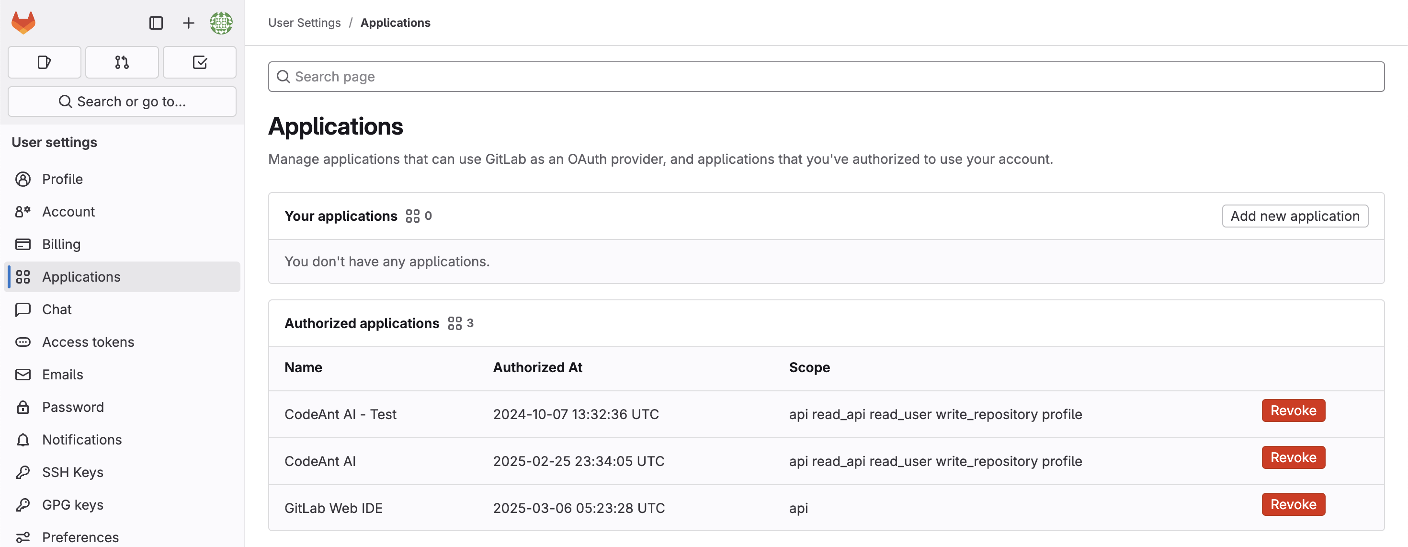Image resolution: width=1408 pixels, height=547 pixels.
Task: Click the 'Scope' column header
Action: point(809,368)
